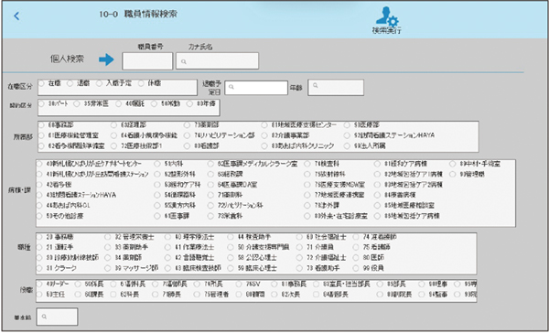Select job type 72 介護福祉士
This screenshot has height=333, width=549.
(299, 258)
